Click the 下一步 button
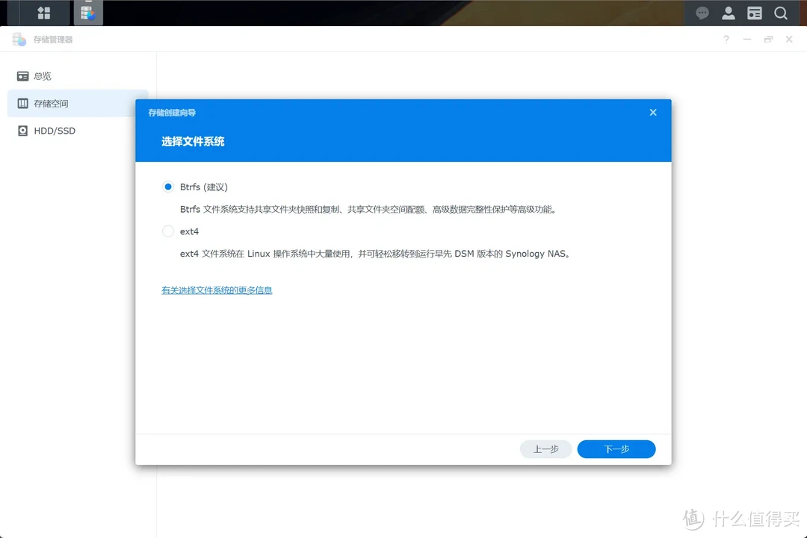 tap(616, 448)
